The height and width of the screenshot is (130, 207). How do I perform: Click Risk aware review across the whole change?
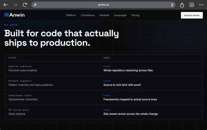pos(131,114)
